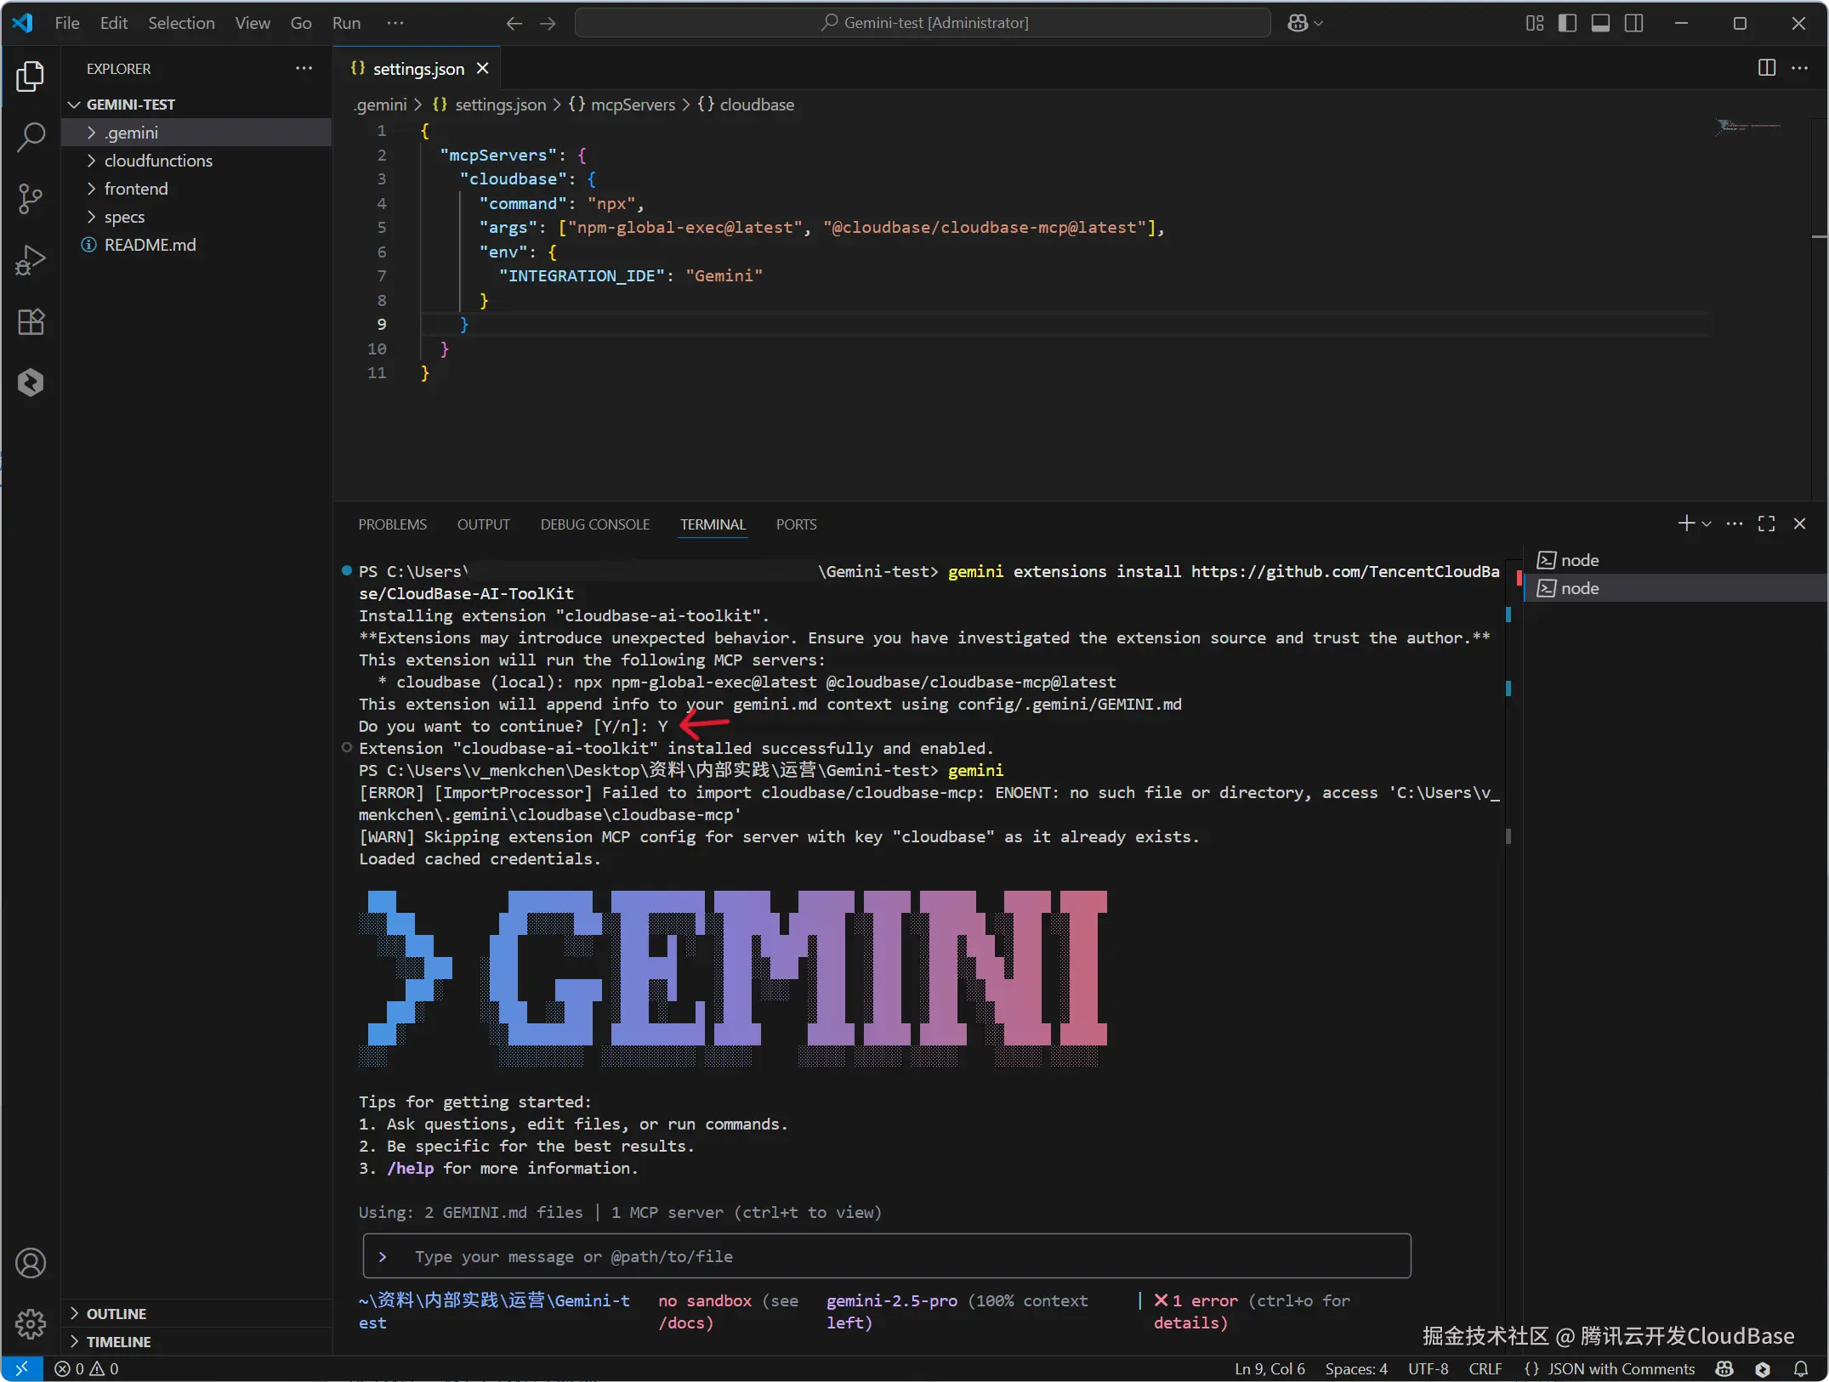Split the editor to the right
This screenshot has height=1382, width=1829.
(x=1766, y=68)
